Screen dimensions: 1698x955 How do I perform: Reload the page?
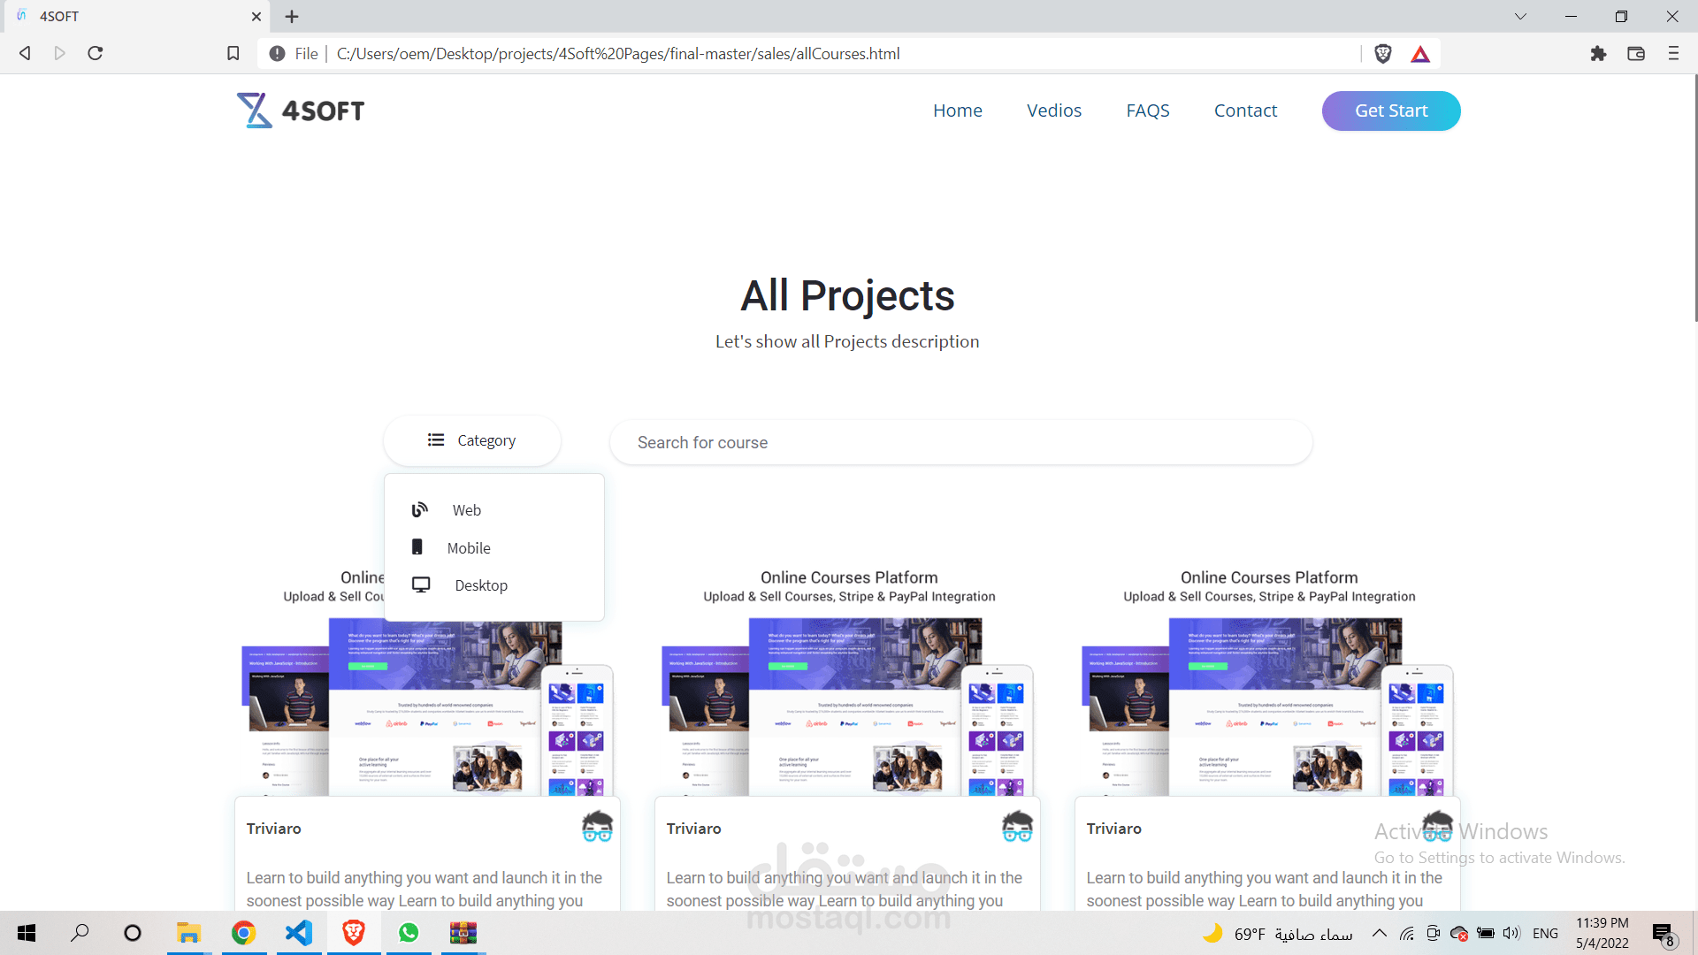coord(96,54)
